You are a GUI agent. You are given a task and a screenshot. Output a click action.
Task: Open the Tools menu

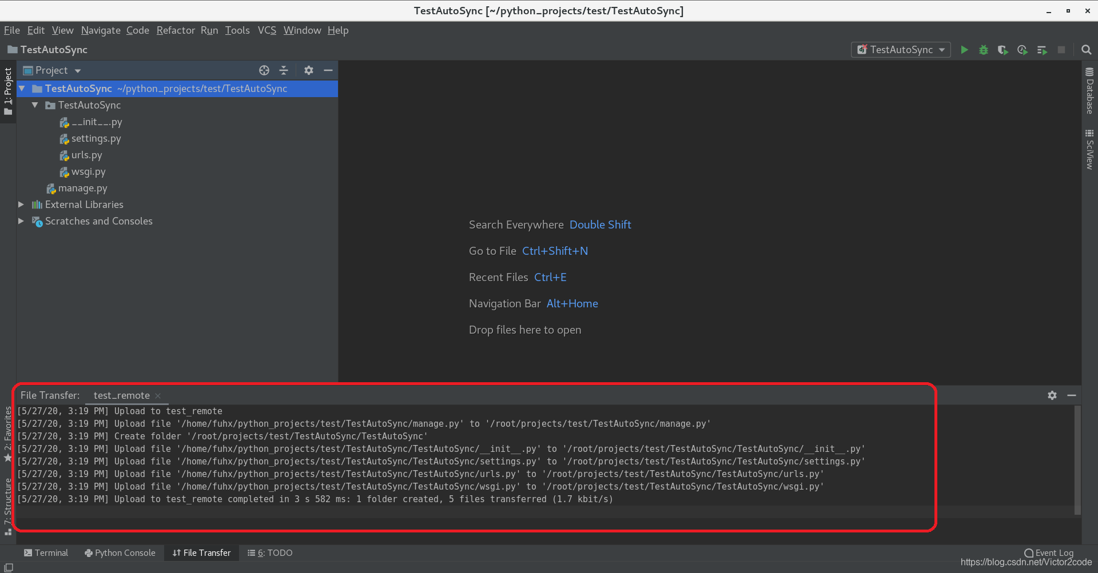237,30
